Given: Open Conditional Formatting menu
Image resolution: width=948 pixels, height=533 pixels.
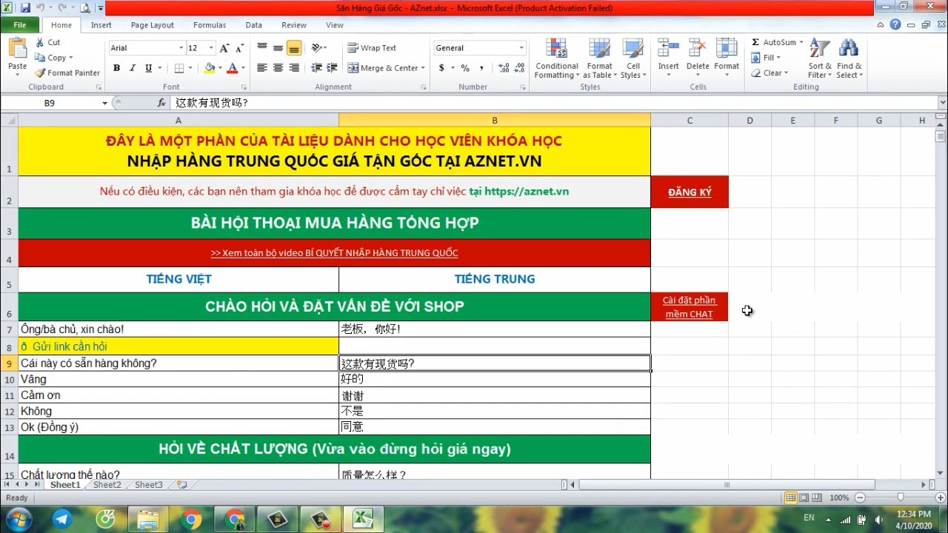Looking at the screenshot, I should click(557, 58).
